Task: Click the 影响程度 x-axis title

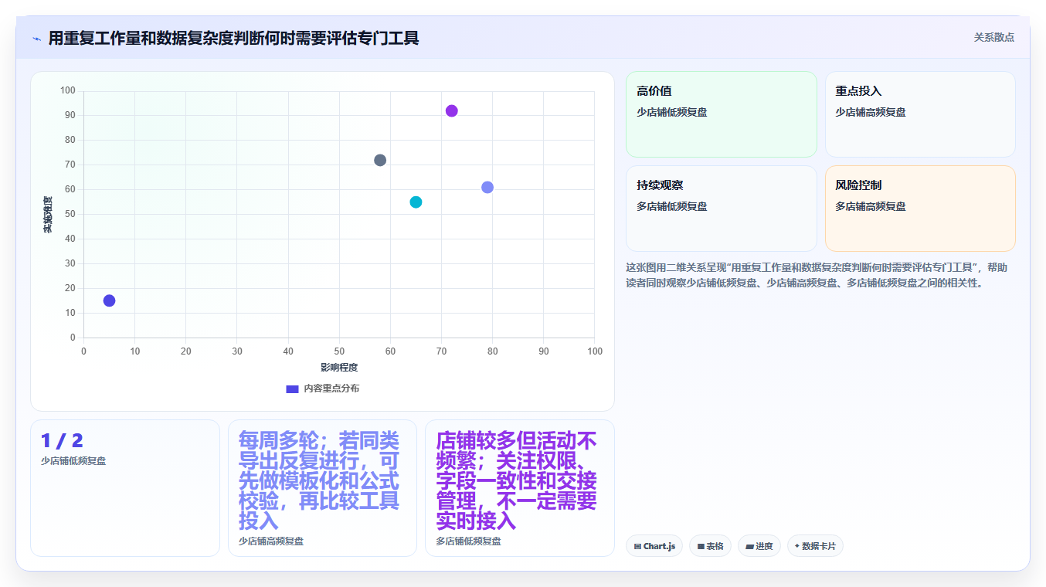Action: (339, 368)
